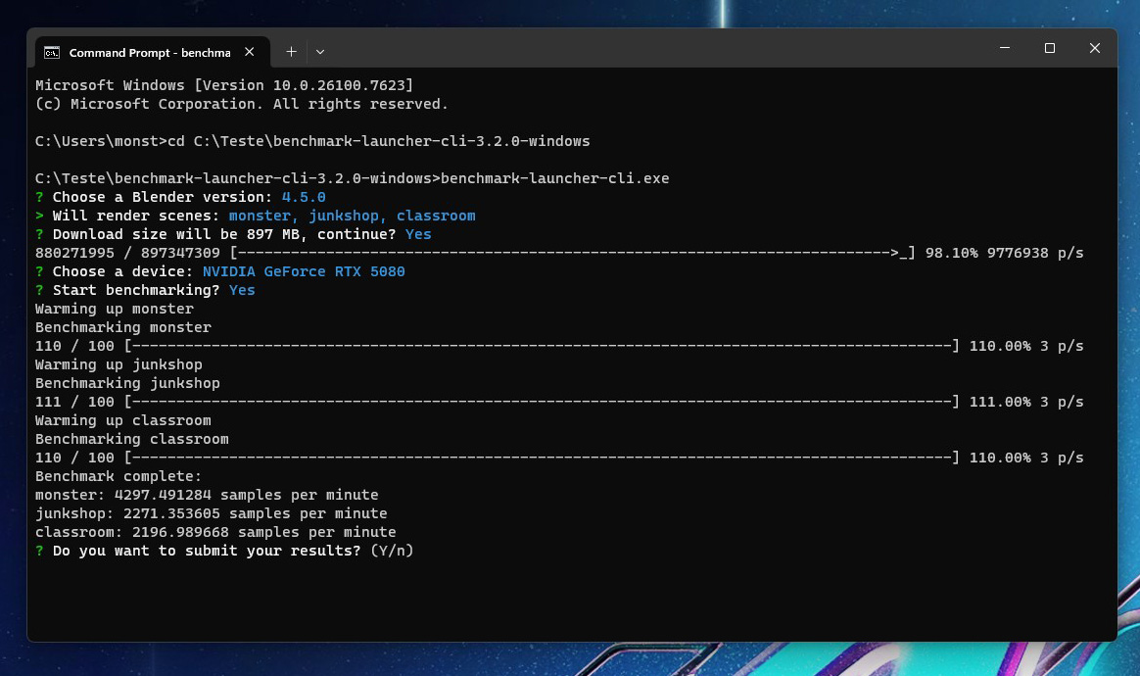Click the render scenes list text
This screenshot has width=1140, height=676.
point(352,216)
